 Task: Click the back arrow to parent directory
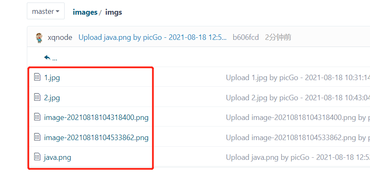(47, 57)
